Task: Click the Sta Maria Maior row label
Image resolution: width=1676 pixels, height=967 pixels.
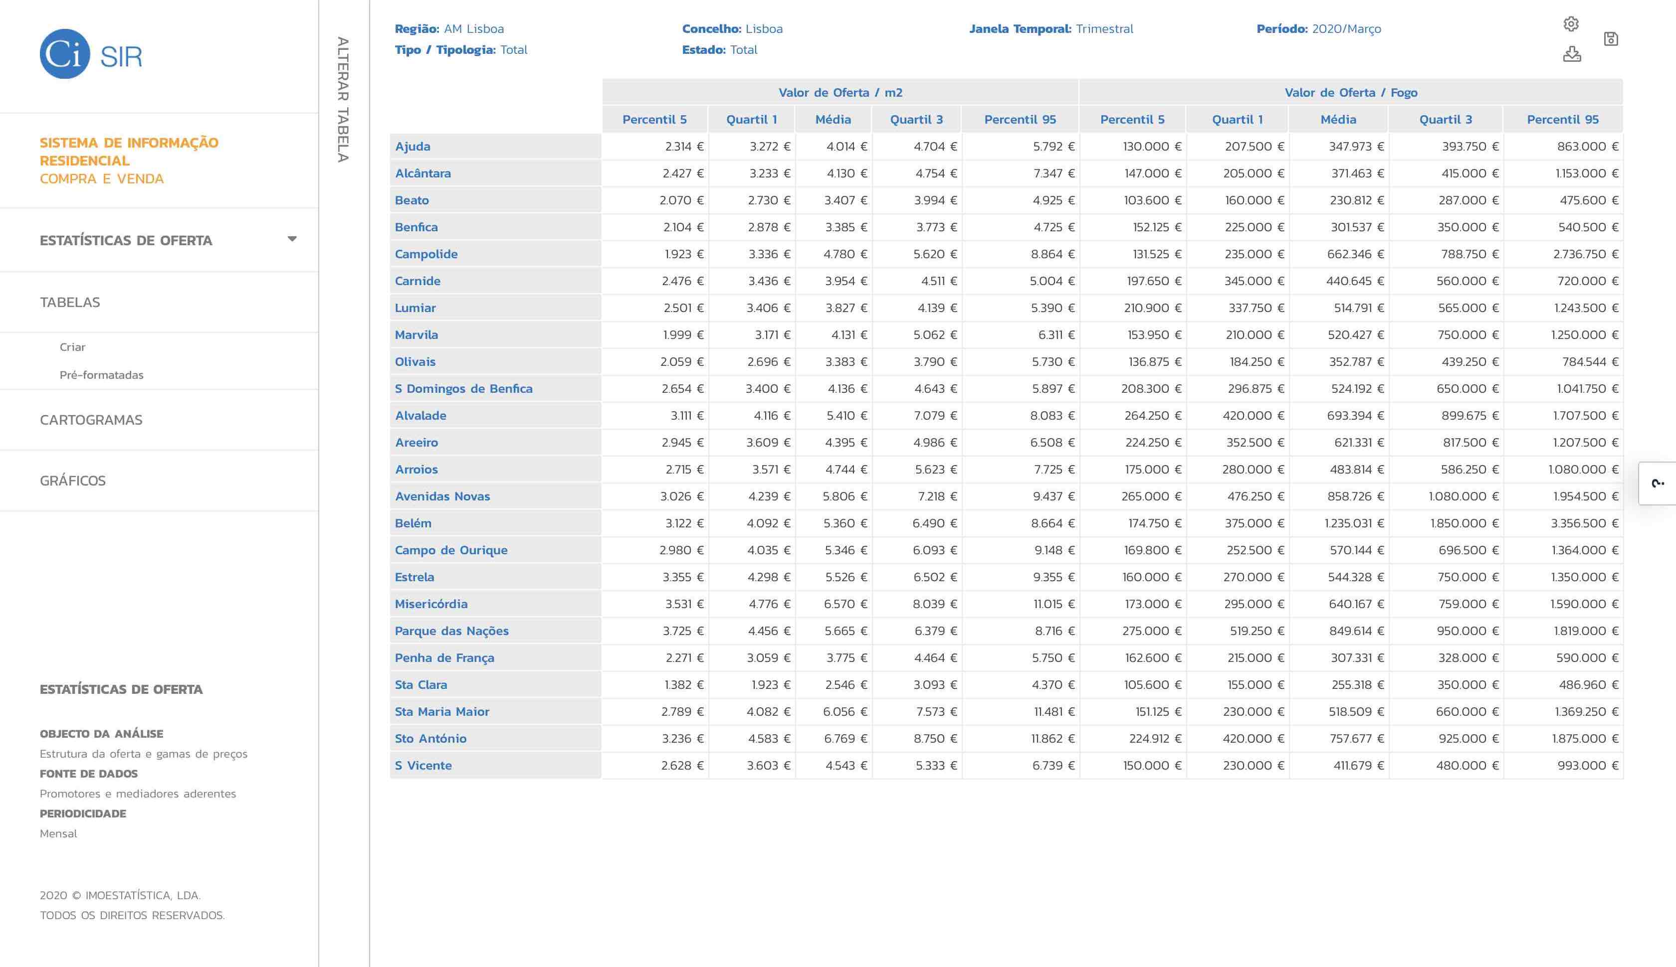Action: point(441,711)
